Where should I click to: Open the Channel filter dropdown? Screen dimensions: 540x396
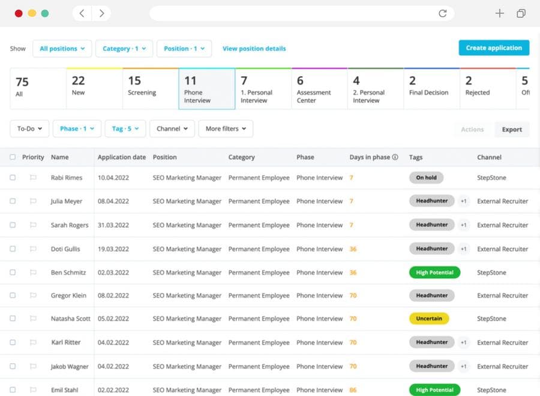pos(172,129)
